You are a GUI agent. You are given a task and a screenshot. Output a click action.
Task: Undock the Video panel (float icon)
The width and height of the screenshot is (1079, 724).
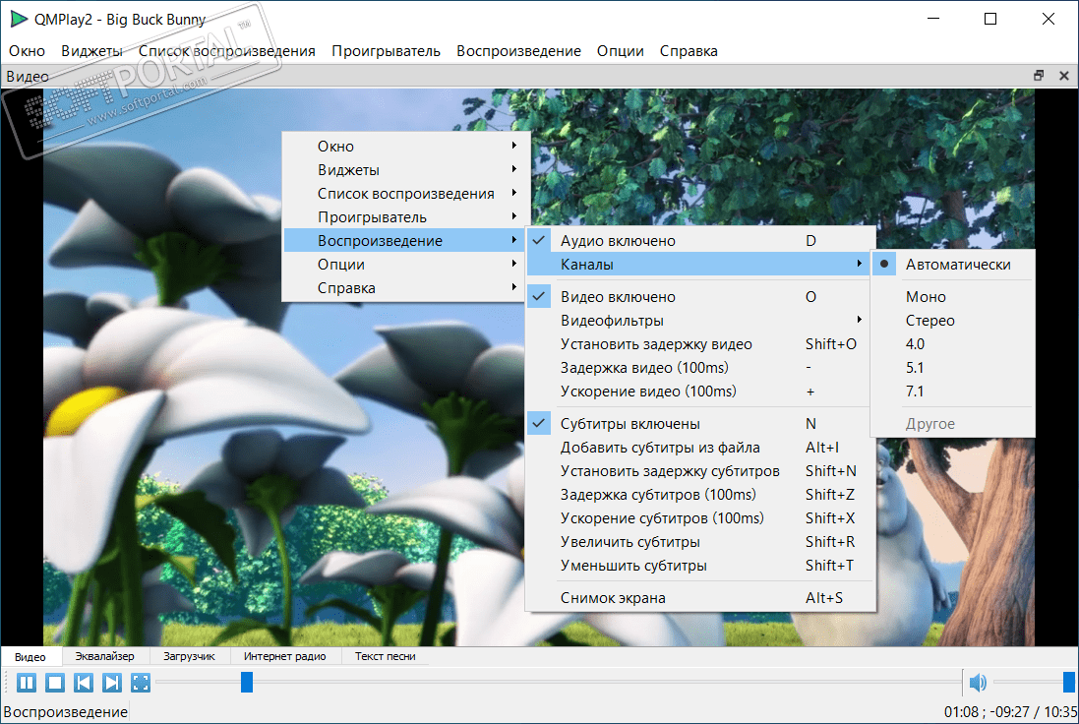[x=1039, y=76]
